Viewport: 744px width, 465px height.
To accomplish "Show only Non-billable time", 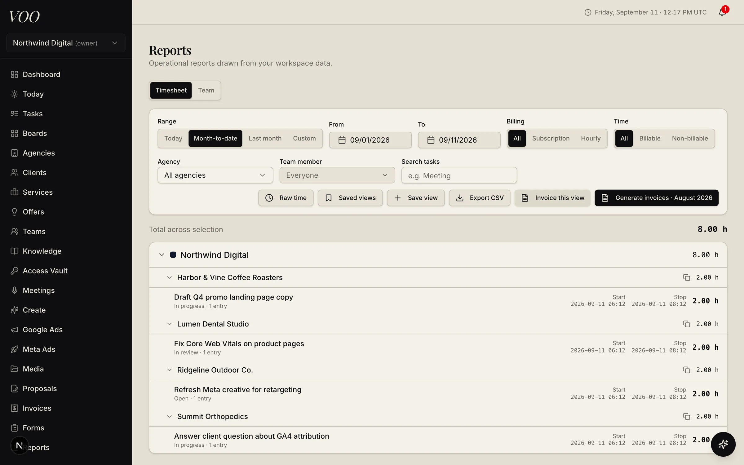I will 690,138.
